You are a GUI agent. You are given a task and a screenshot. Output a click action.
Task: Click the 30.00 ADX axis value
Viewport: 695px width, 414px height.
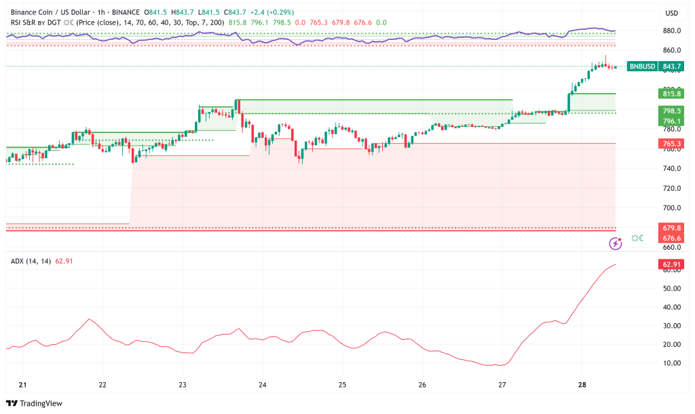click(671, 326)
